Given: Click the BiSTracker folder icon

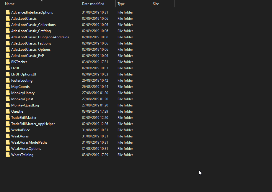Looking at the screenshot, I should tap(8, 62).
